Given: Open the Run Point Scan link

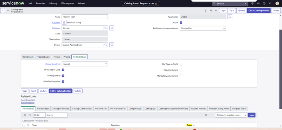Looking at the screenshot, I should pos(28,103).
